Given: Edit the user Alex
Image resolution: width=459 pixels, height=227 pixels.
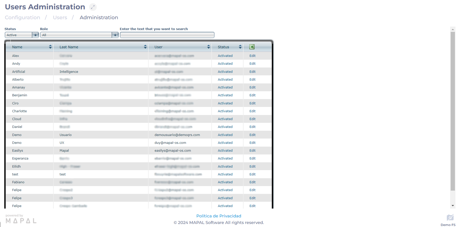Looking at the screenshot, I should [x=252, y=56].
